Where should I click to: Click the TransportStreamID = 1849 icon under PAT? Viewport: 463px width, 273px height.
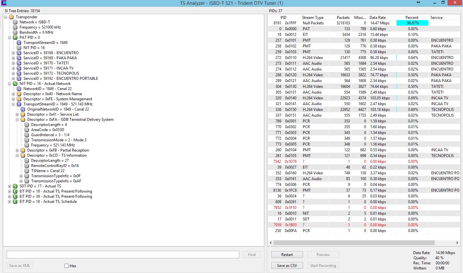pos(19,43)
